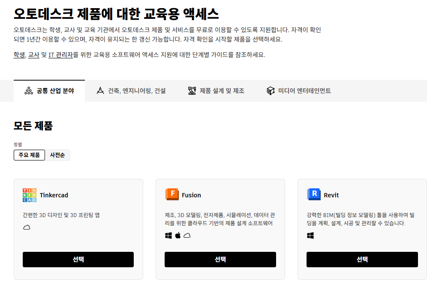Open the 제품 설계 및 제조 tab
This screenshot has width=427, height=290.
pos(216,91)
